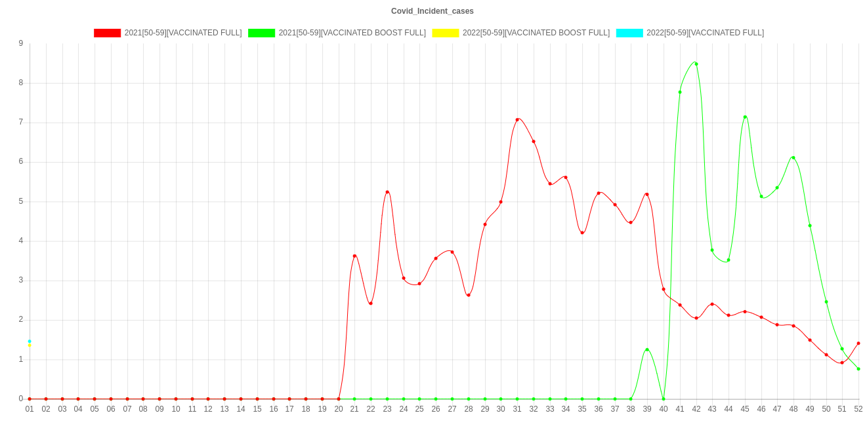This screenshot has height=432, width=865.
Task: Select the red data point at week 52
Action: (858, 344)
